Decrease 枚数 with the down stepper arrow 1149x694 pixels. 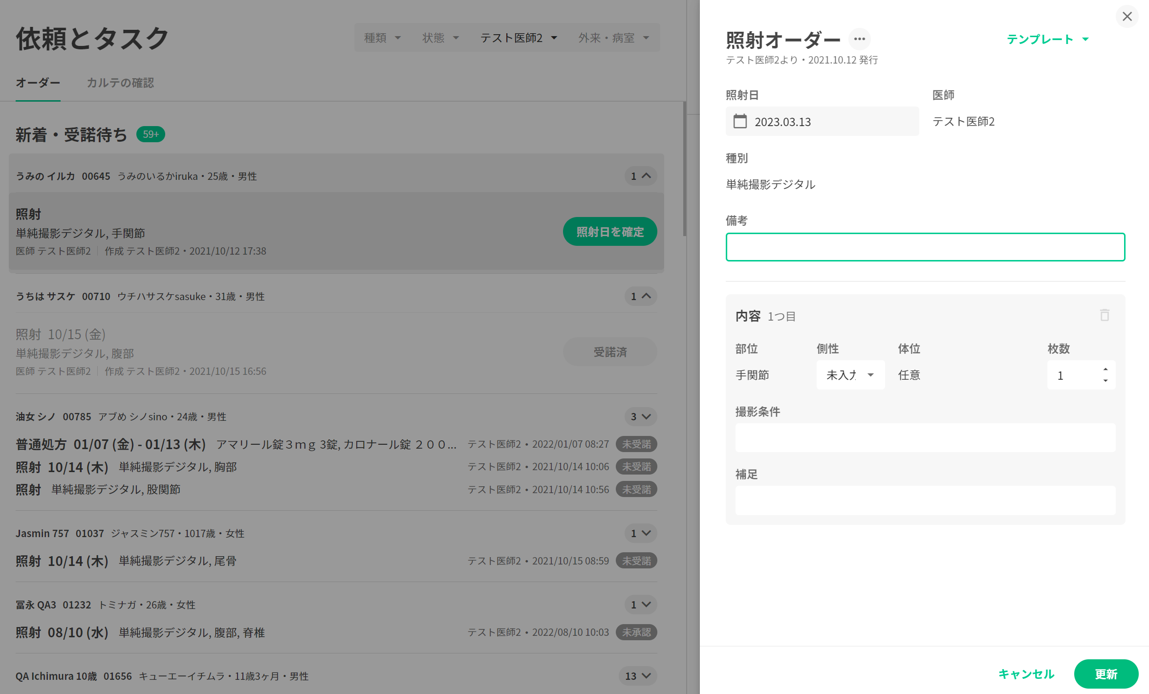[x=1105, y=381]
